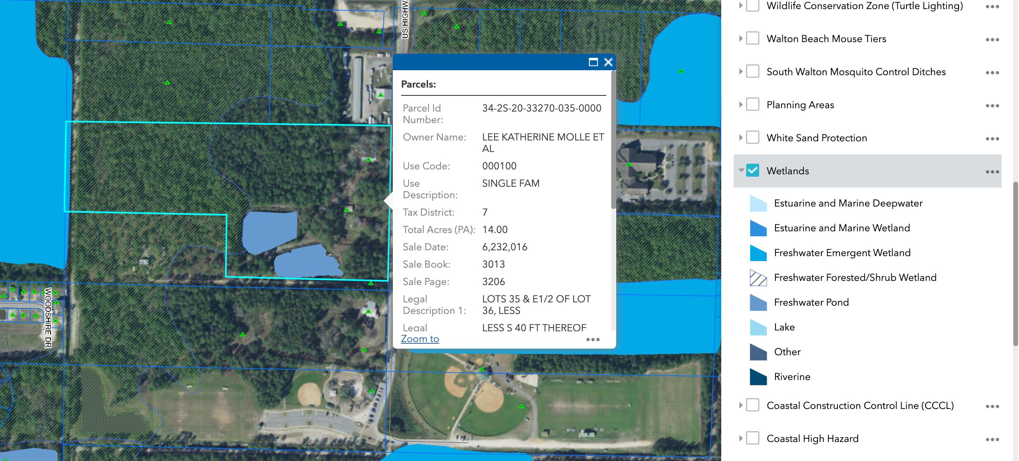Open popup options ellipsis menu
Image resolution: width=1019 pixels, height=461 pixels.
click(x=592, y=340)
